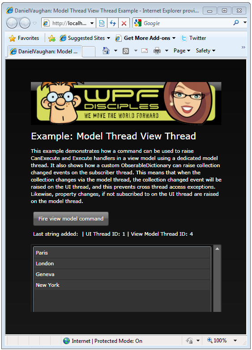Click the Home house icon
This screenshot has height=350, width=252.
coord(106,51)
